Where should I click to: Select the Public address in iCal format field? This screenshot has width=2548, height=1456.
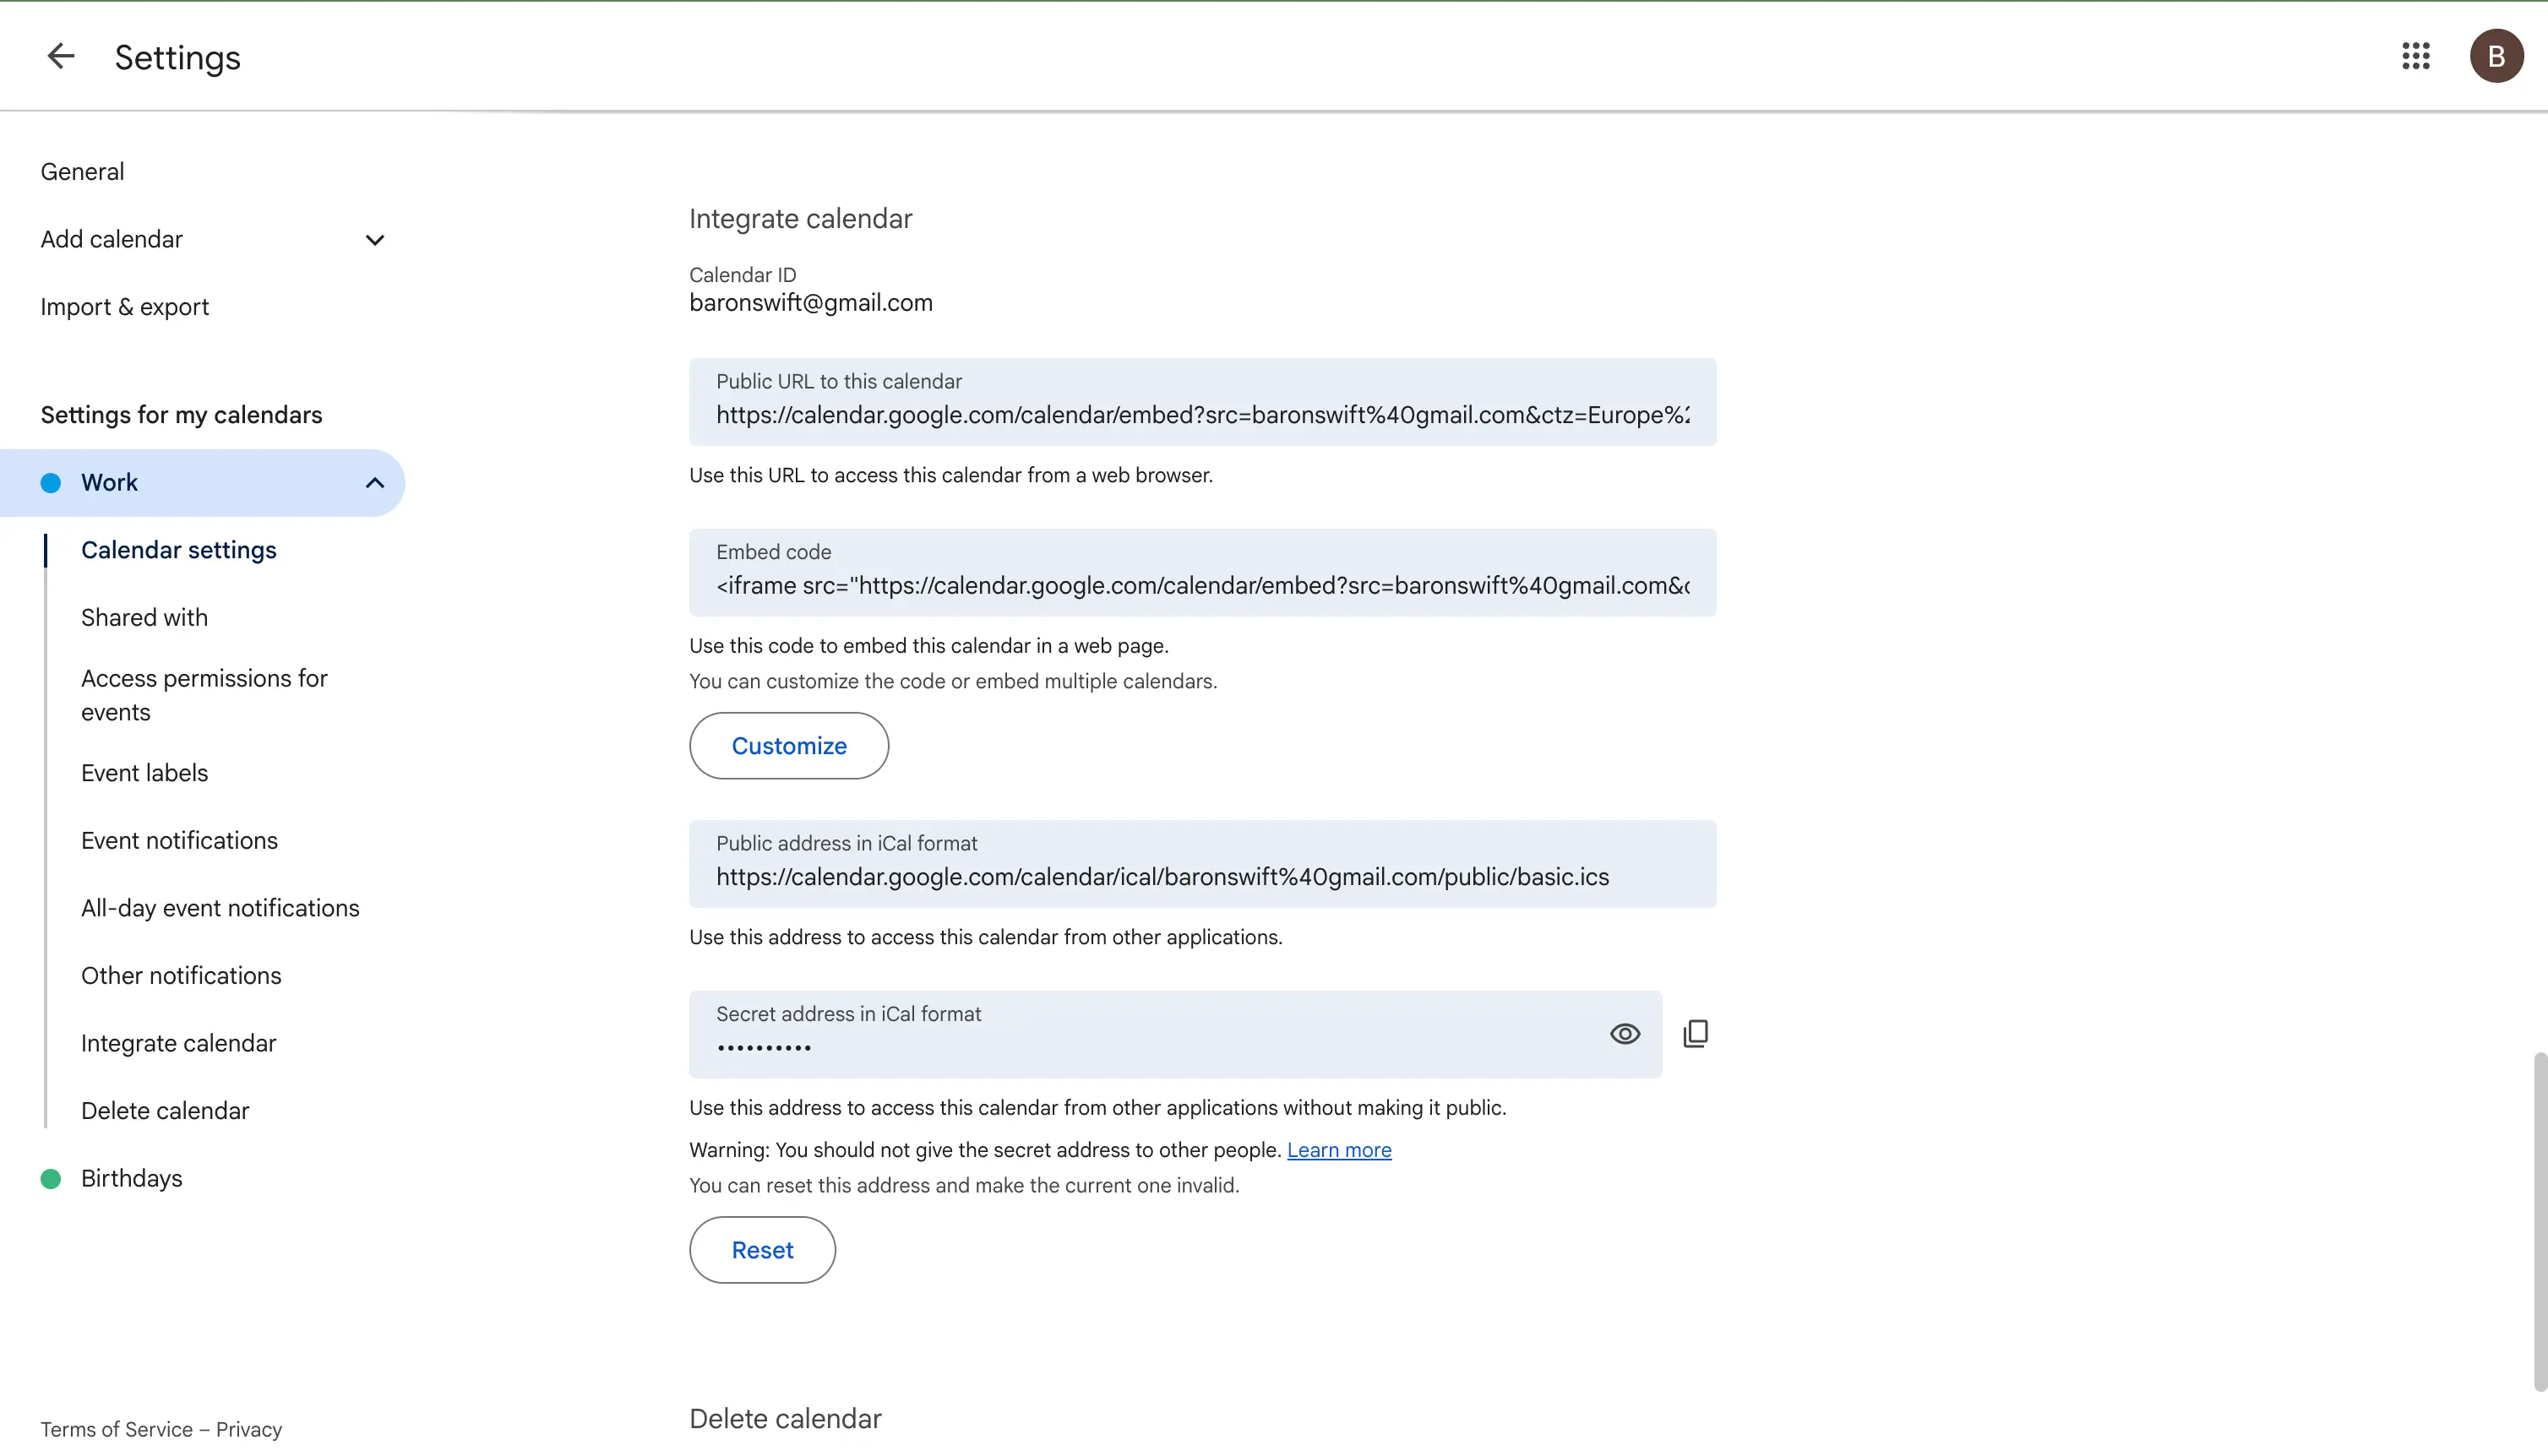[x=1202, y=864]
